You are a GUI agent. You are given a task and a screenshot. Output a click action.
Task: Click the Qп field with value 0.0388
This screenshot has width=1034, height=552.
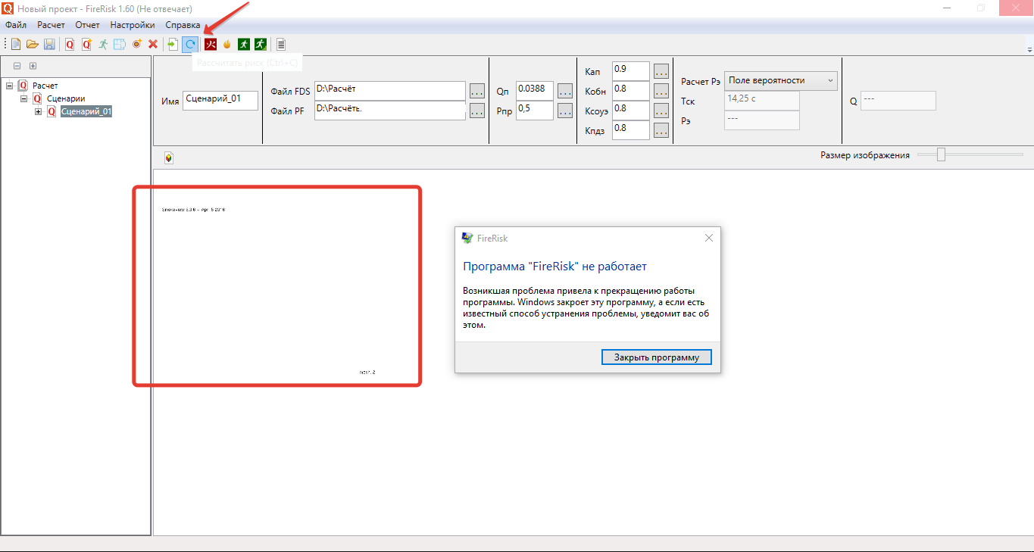pos(535,91)
